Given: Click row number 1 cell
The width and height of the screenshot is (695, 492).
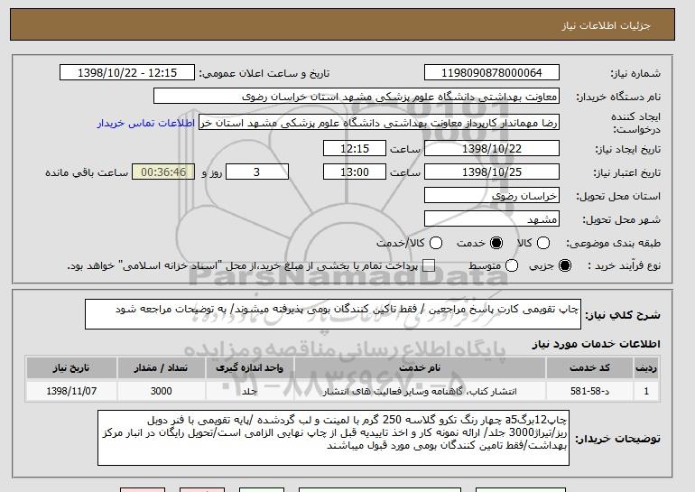Looking at the screenshot, I should point(646,392).
